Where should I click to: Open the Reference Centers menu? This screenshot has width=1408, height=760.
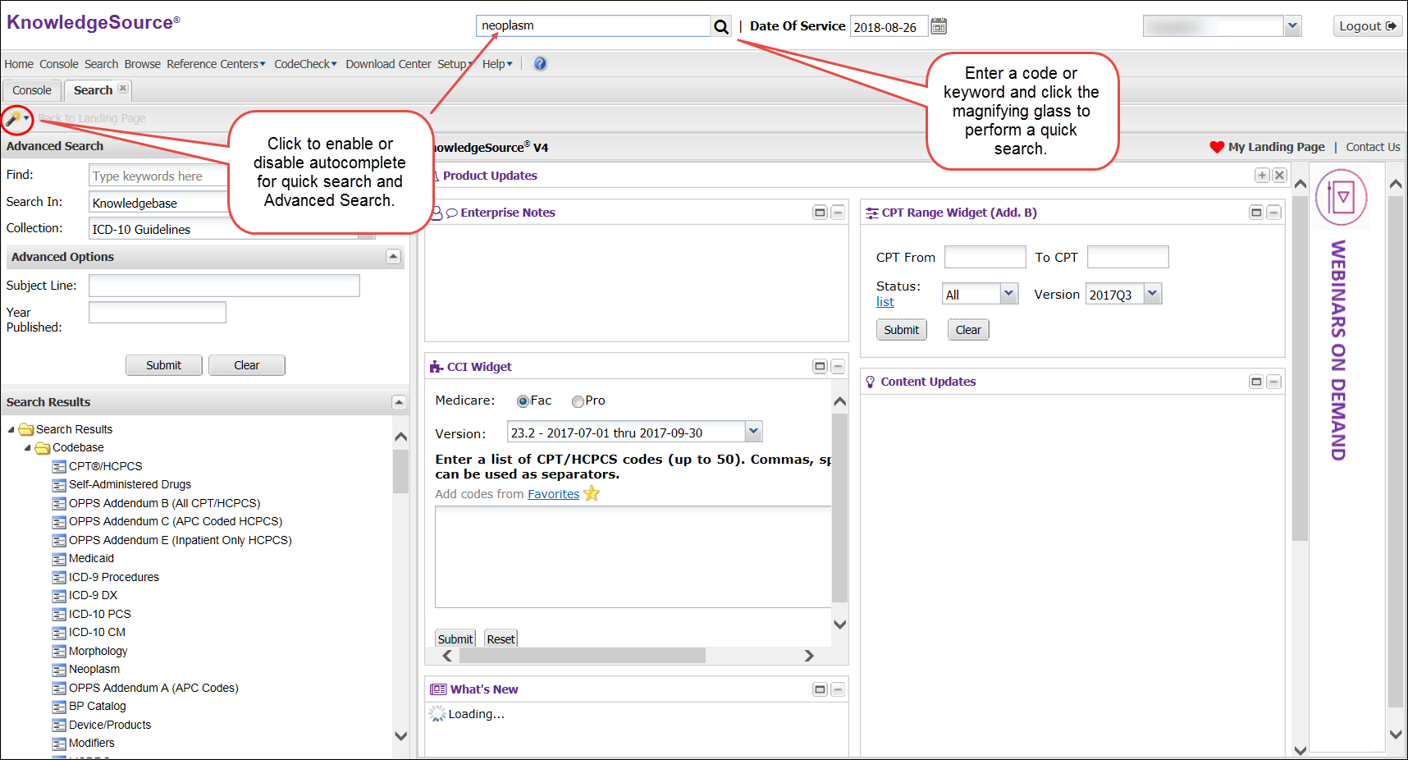click(216, 64)
